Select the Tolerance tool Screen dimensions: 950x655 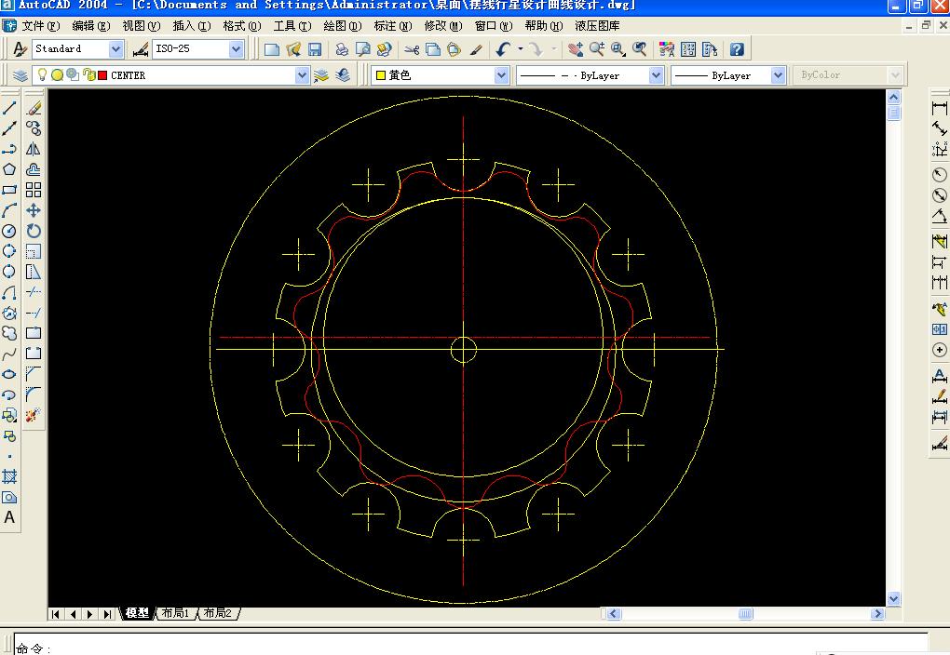939,329
